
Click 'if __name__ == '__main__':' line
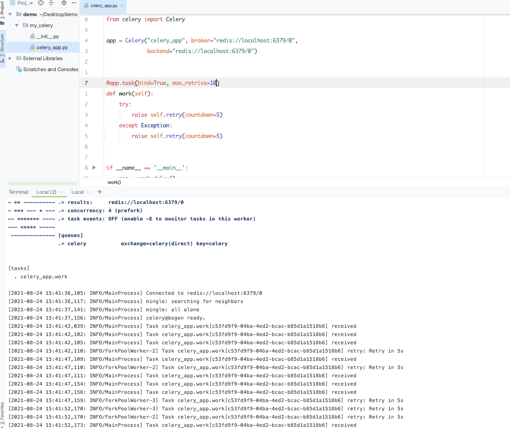[x=147, y=168]
